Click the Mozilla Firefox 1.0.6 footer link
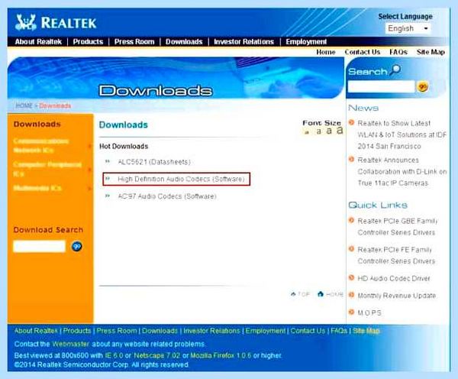 [x=221, y=355]
